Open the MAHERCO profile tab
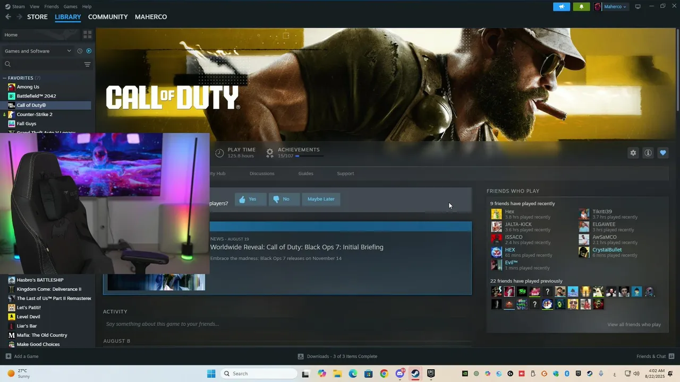 [151, 17]
